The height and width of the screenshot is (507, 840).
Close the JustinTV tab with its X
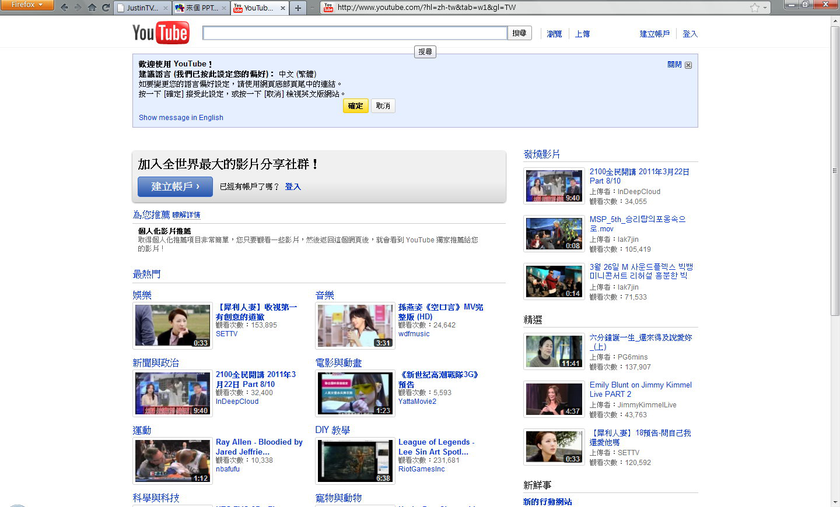165,8
